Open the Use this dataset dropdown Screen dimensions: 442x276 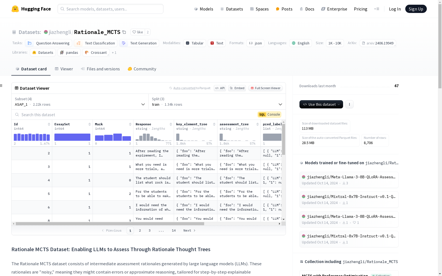pyautogui.click(x=321, y=104)
